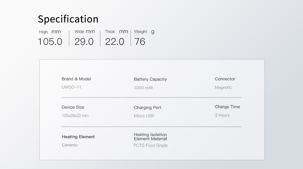Click the 29.0 width value
The height and width of the screenshot is (169, 303).
[x=84, y=41]
